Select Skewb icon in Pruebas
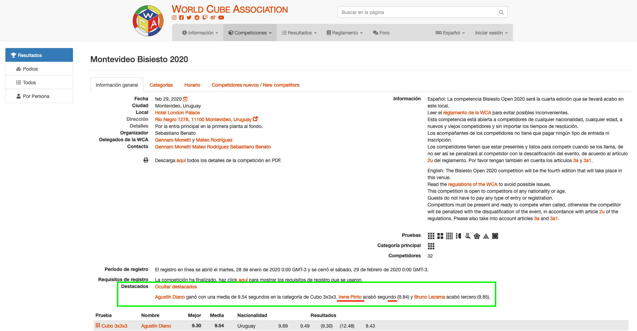Viewport: 637px width, 331px height. click(495, 236)
